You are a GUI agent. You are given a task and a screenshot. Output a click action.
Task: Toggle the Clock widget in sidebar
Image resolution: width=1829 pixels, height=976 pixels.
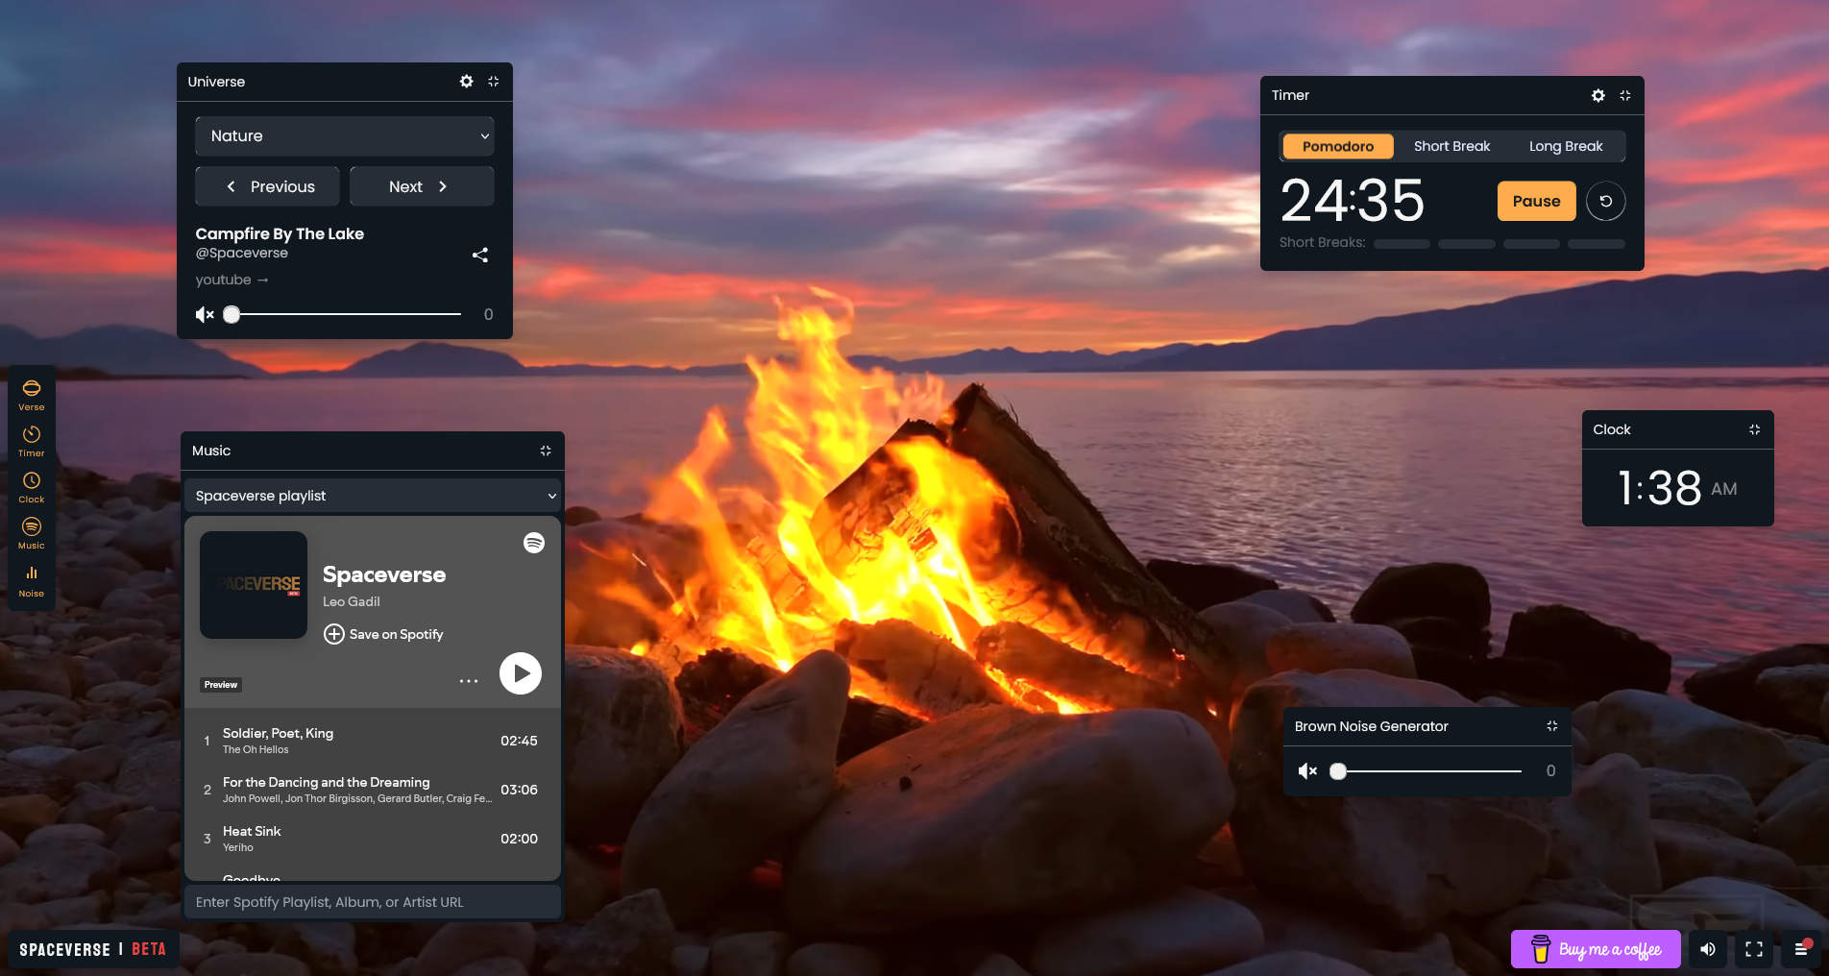click(x=32, y=487)
